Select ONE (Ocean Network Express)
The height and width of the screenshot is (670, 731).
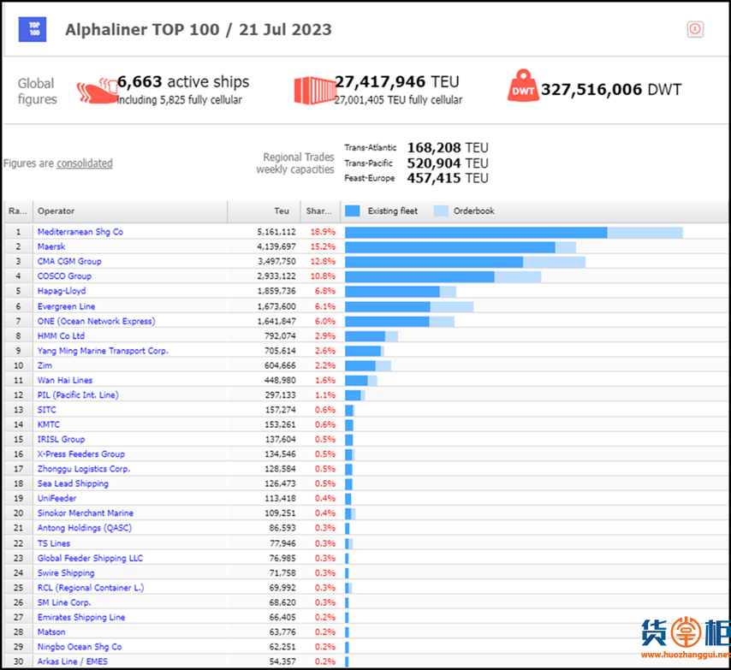coord(97,321)
